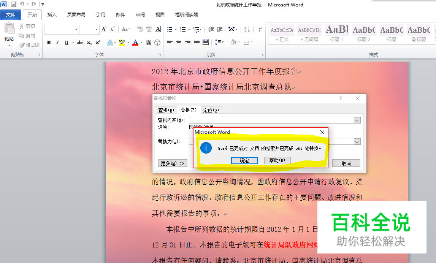Screen dimensions: 436x263
Task: Open the font size dropdown
Action: pyautogui.click(x=97, y=30)
